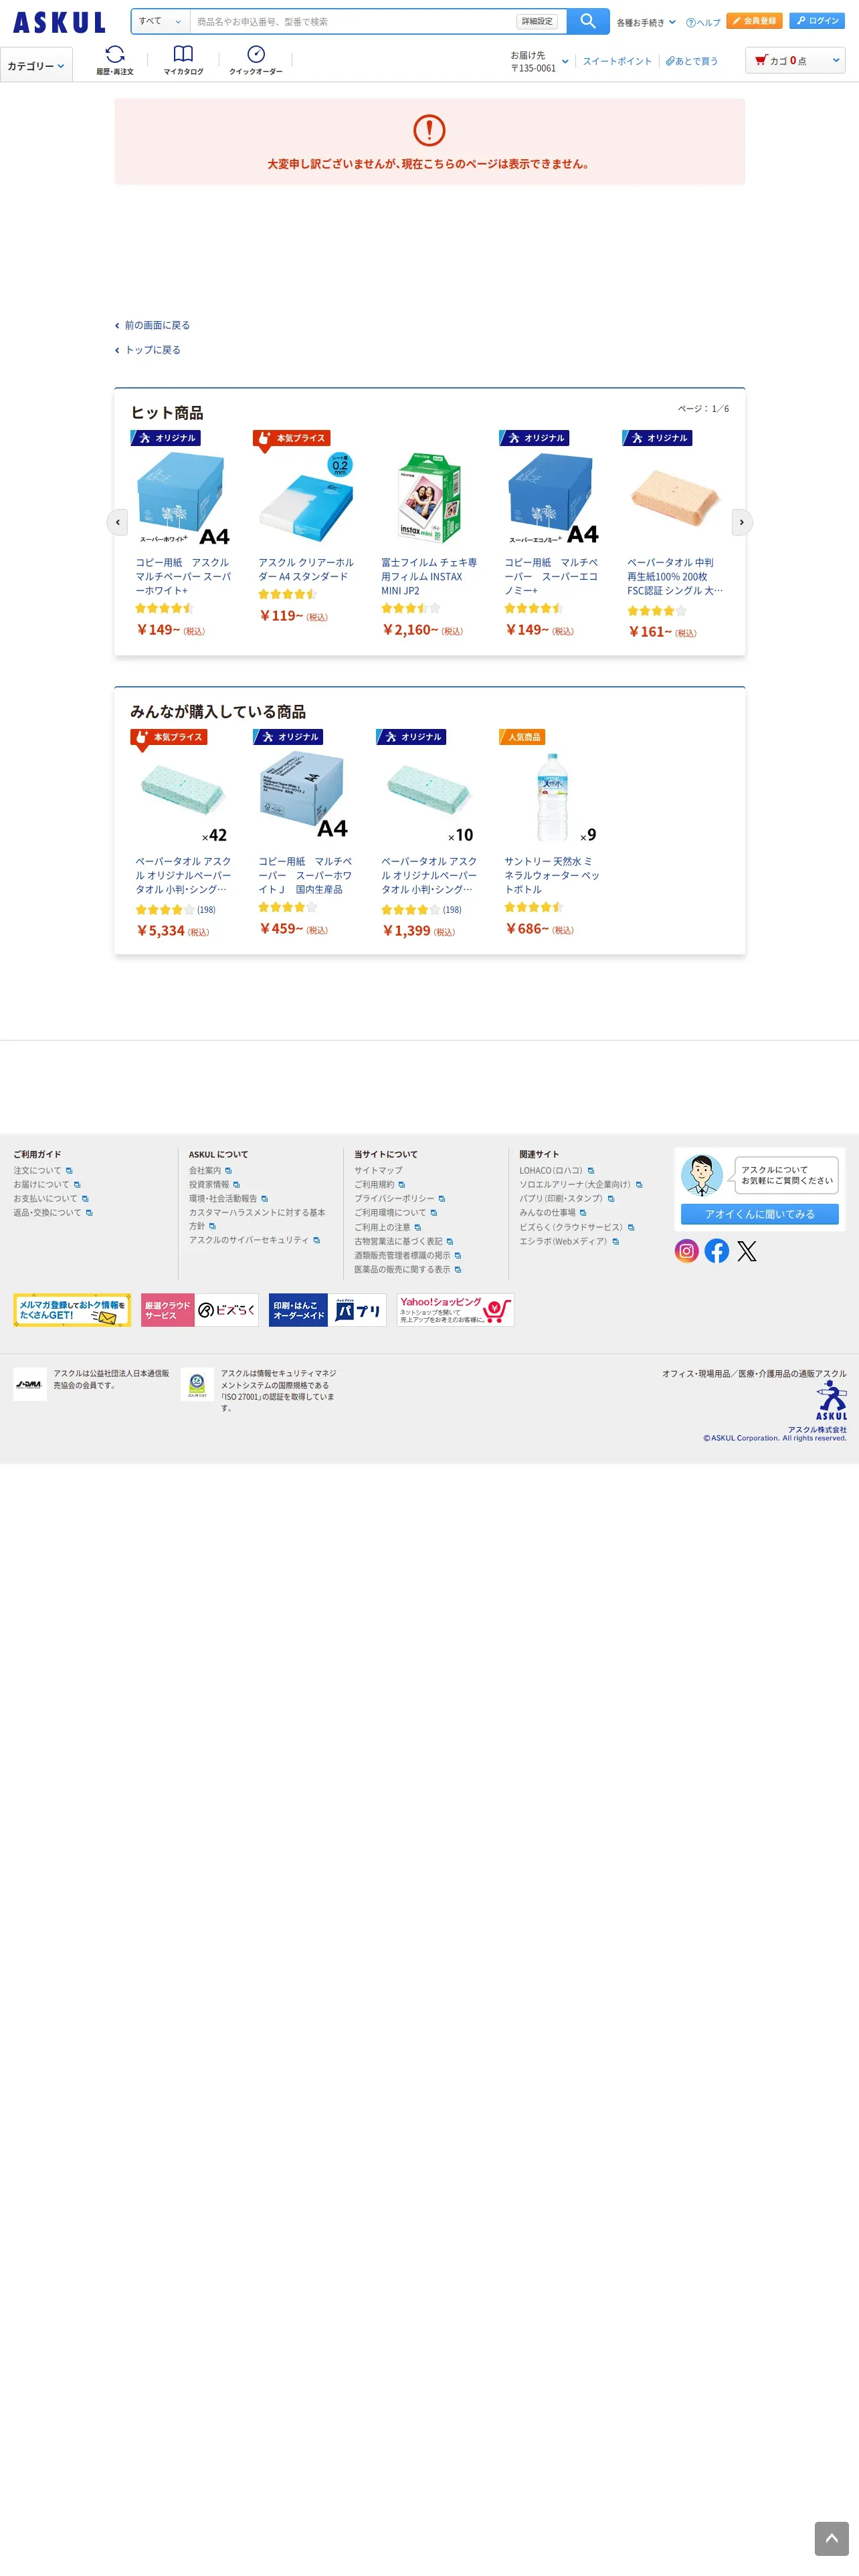The width and height of the screenshot is (859, 2576).
Task: Open the Facebook icon in the footer
Action: tap(717, 1251)
